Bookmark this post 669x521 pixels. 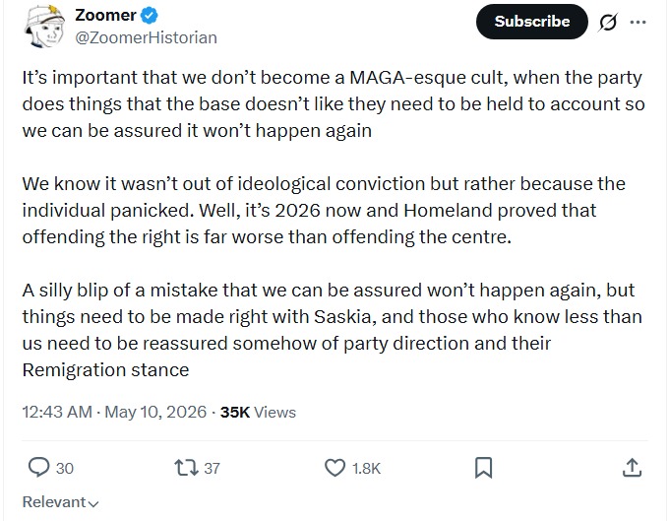click(x=483, y=468)
